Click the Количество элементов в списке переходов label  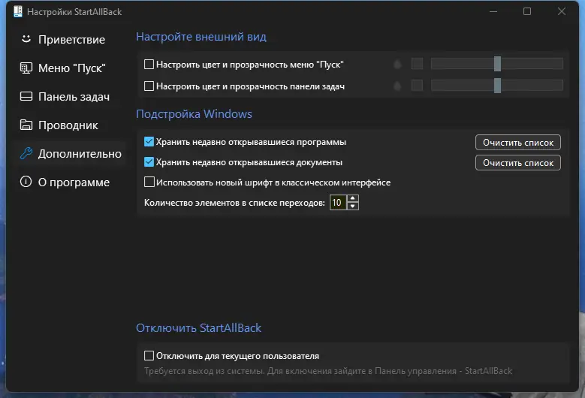(x=234, y=203)
